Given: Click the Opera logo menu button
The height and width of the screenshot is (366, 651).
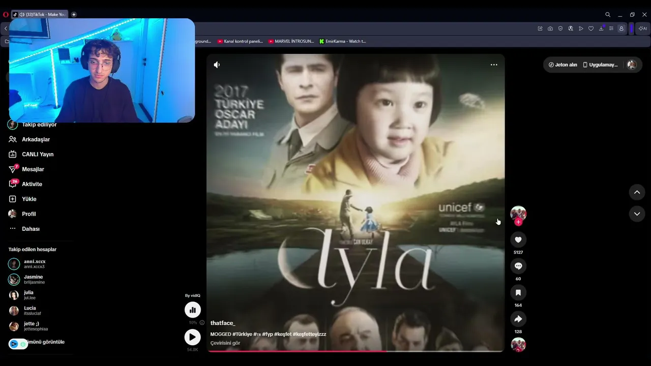Looking at the screenshot, I should point(6,15).
